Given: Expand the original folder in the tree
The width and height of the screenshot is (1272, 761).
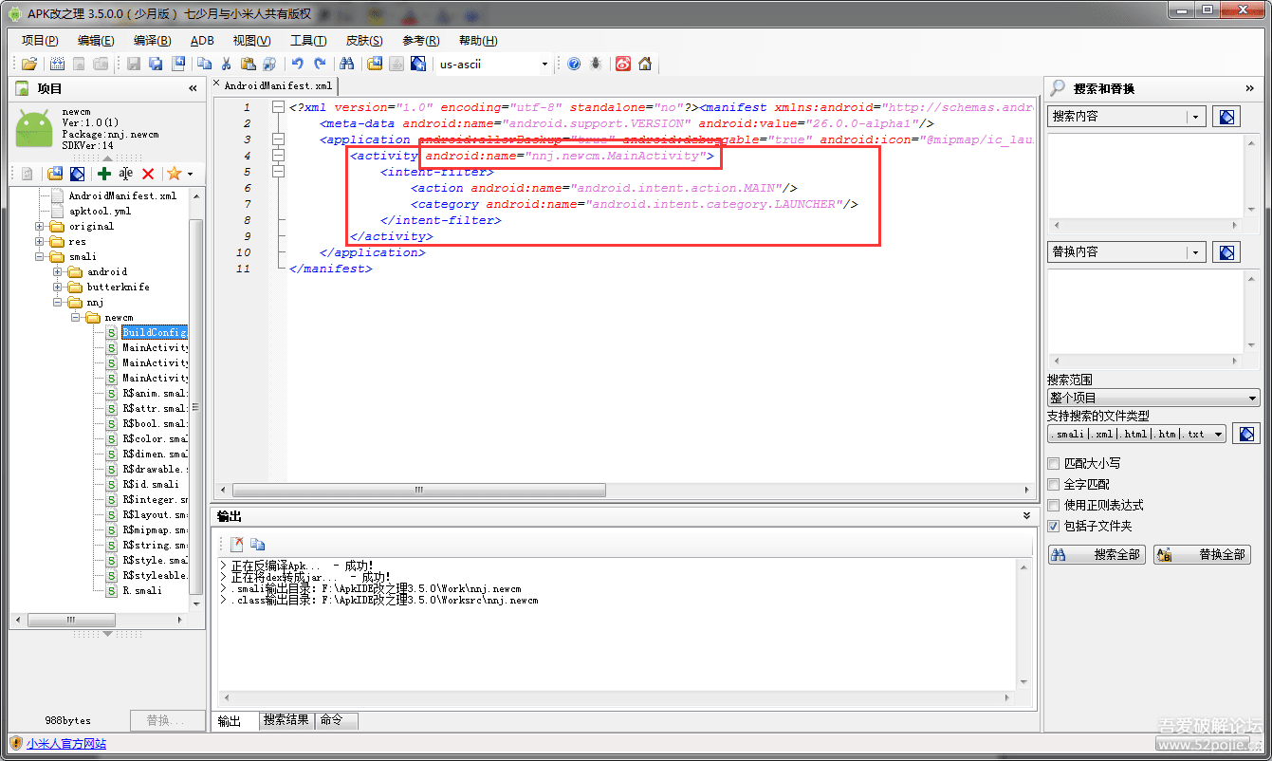Looking at the screenshot, I should point(40,227).
